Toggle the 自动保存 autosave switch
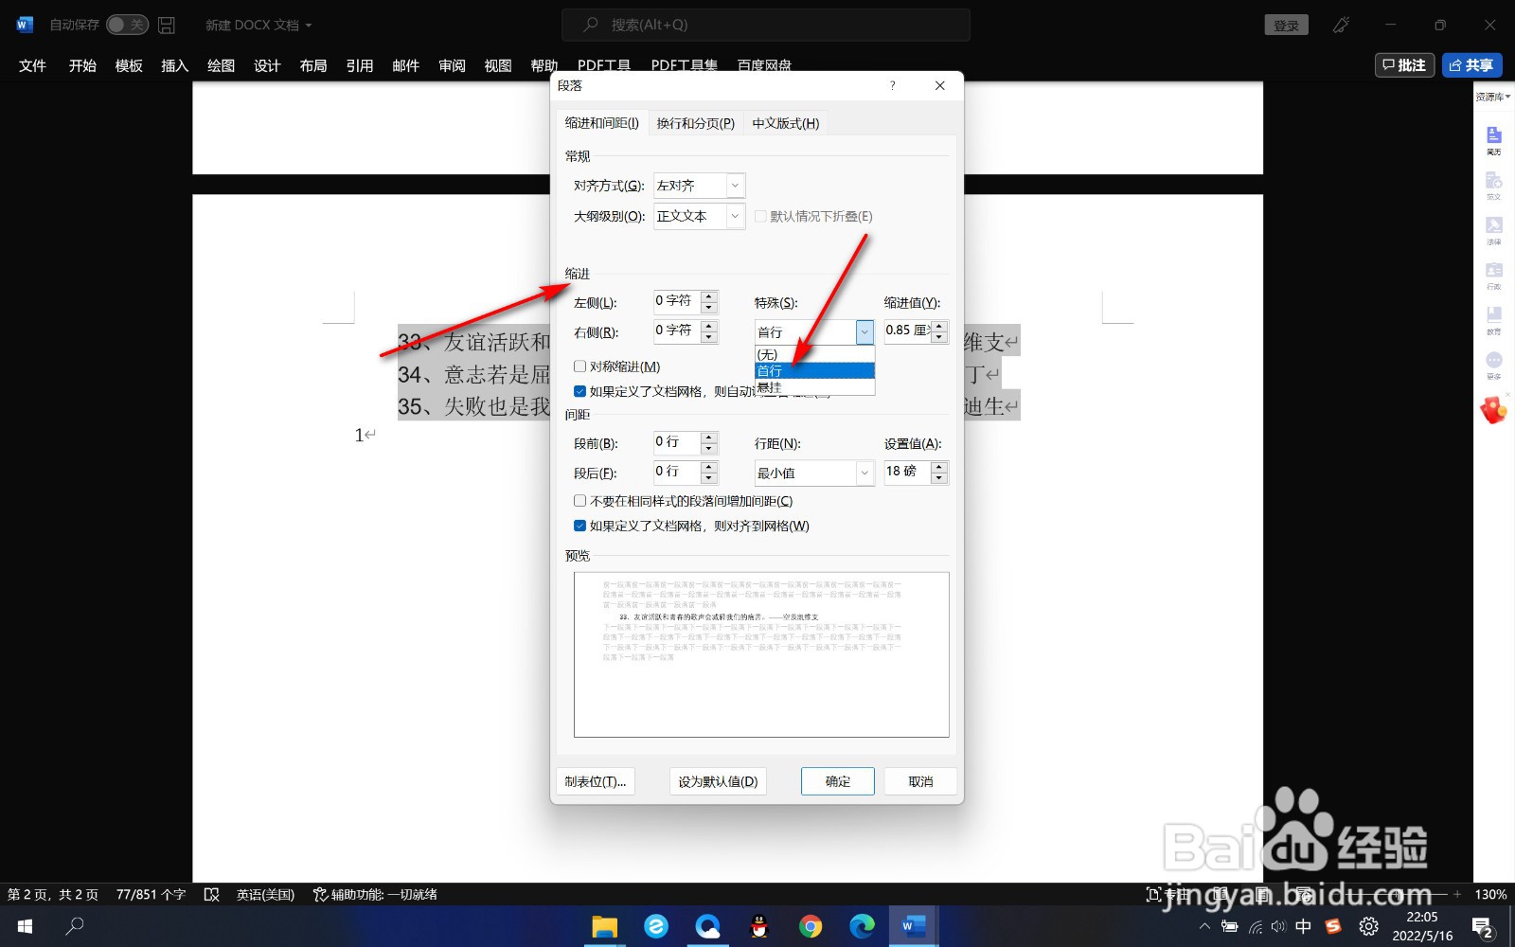The width and height of the screenshot is (1515, 947). click(127, 25)
